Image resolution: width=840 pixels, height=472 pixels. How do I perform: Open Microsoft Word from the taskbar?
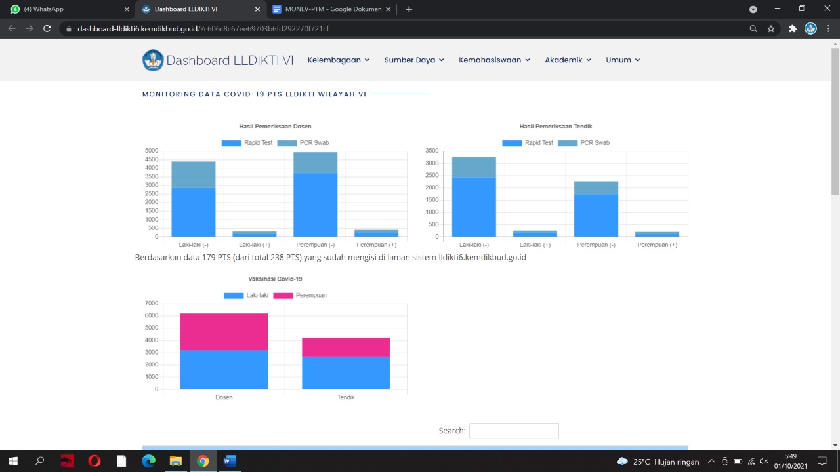229,462
